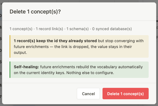Click the back arrow behind the dialog's top-left corner
The width and height of the screenshot is (158, 106).
(1, 4)
